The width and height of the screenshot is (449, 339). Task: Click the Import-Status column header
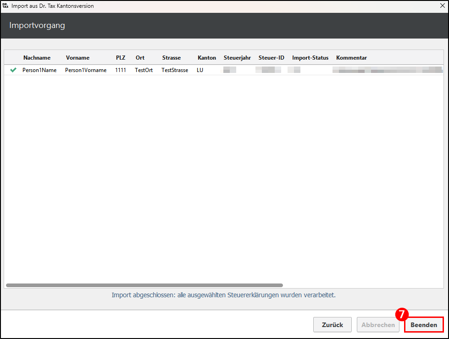(310, 58)
